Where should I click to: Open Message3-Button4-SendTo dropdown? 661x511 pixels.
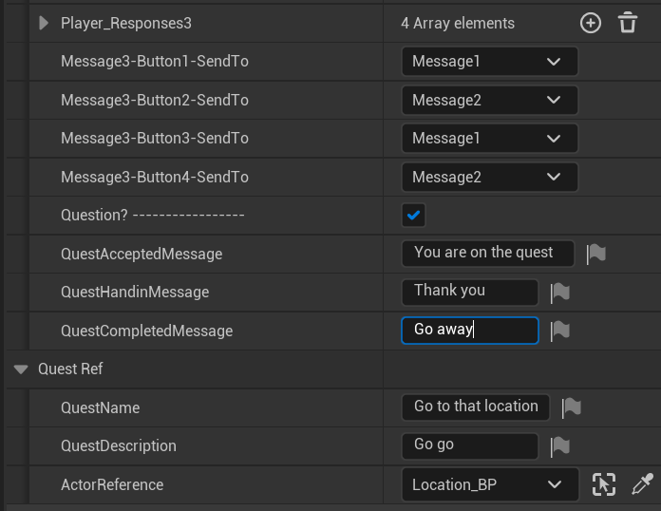coord(489,177)
